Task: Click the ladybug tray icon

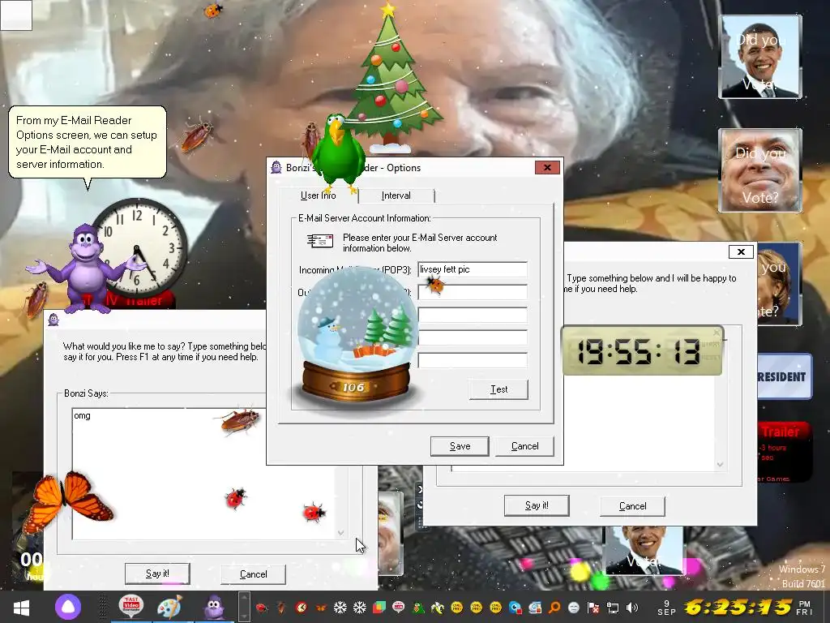Action: [x=262, y=608]
